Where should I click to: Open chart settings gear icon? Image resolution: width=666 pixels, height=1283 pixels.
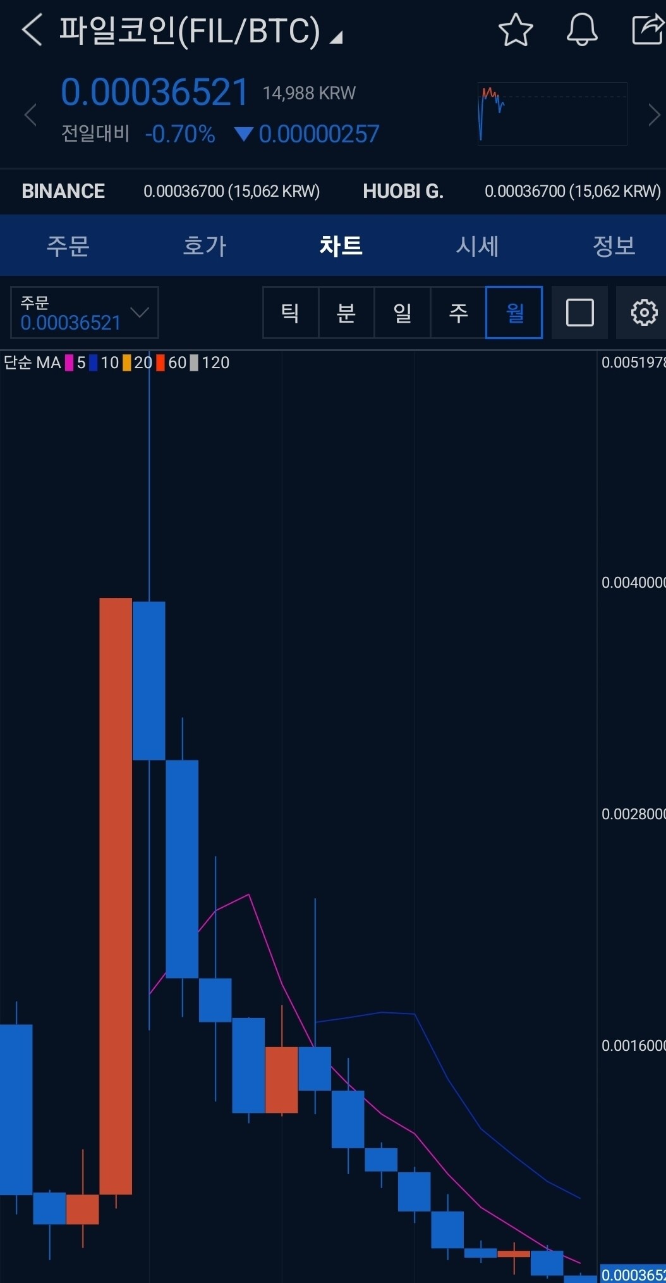click(643, 313)
